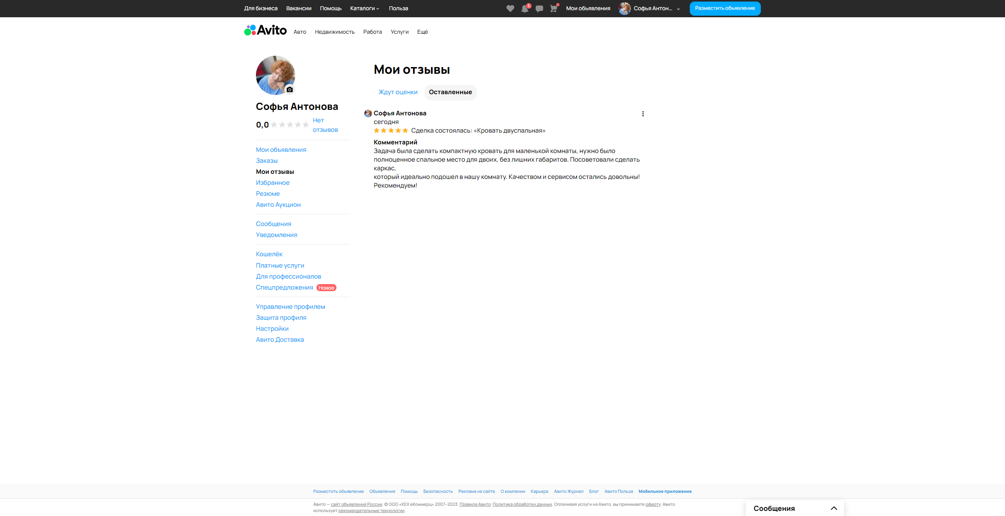
Task: Open Нет отзывов link
Action: coord(325,125)
